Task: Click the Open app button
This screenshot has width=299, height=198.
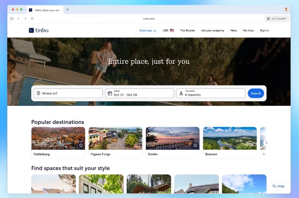Action: [147, 30]
